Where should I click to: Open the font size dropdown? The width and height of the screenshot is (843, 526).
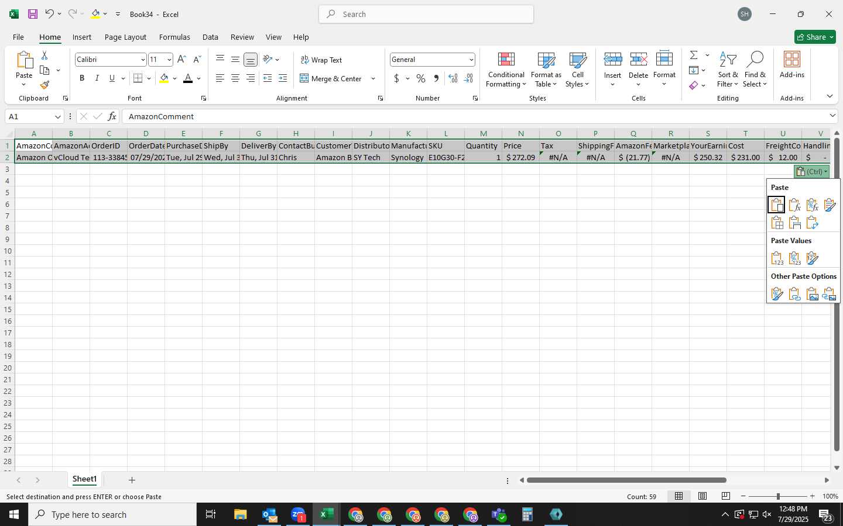(169, 60)
